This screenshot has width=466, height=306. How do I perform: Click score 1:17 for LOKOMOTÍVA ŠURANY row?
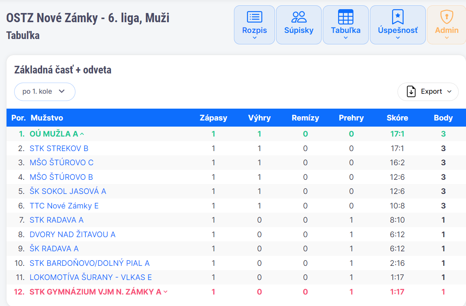(397, 277)
